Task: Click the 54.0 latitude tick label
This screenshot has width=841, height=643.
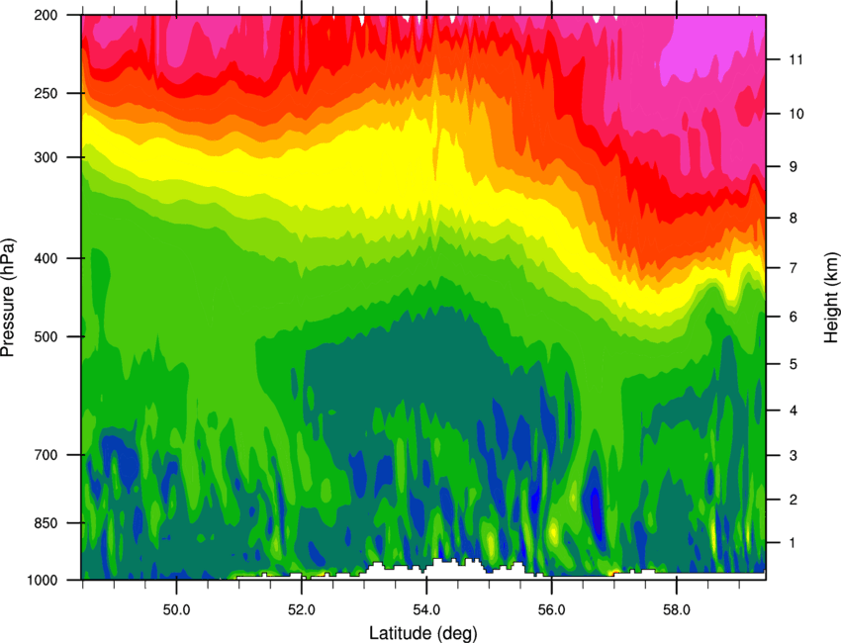Action: pos(426,609)
